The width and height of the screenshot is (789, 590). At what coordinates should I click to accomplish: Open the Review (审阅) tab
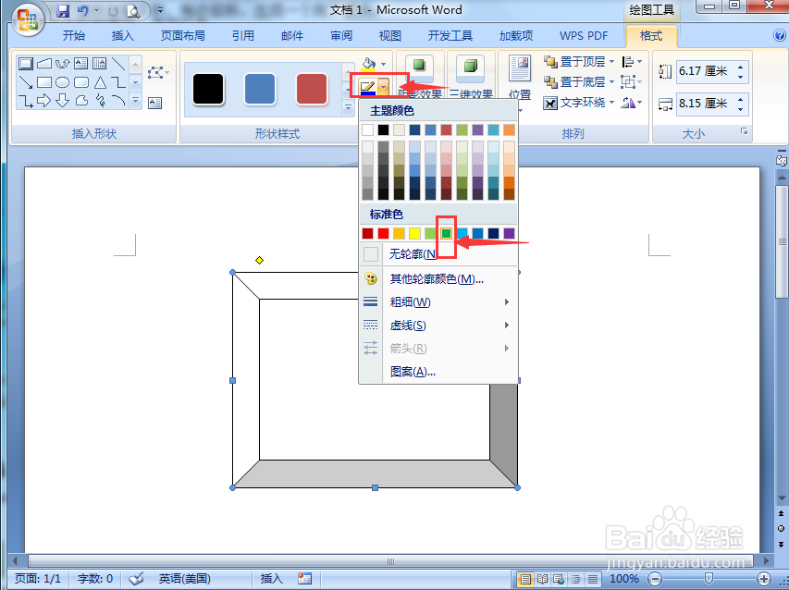[341, 36]
